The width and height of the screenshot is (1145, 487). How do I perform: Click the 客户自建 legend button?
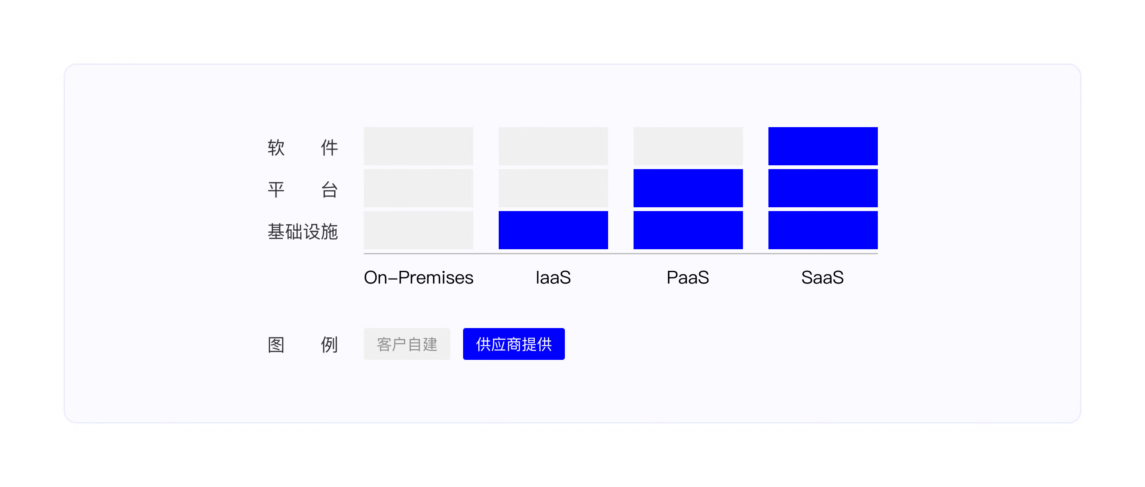(x=407, y=344)
